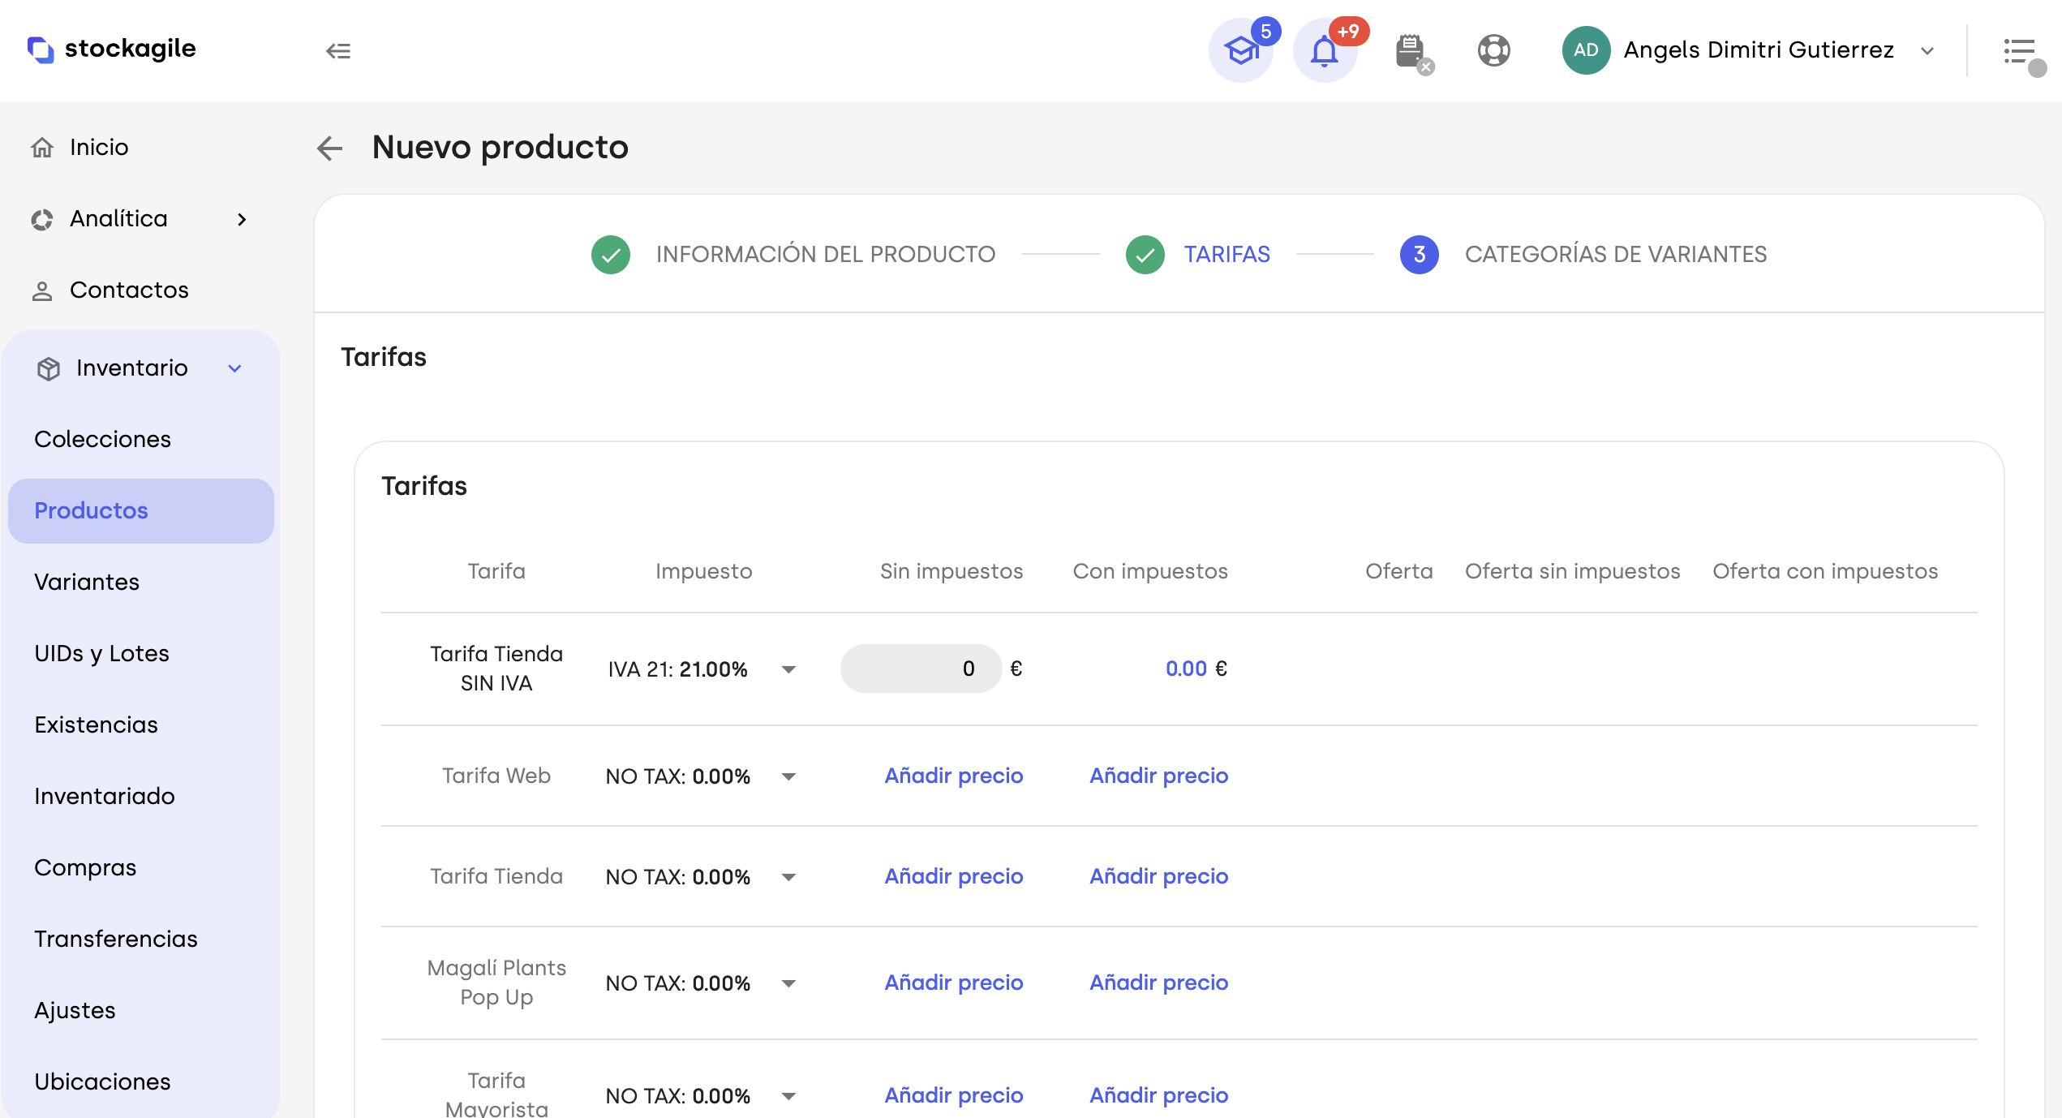This screenshot has height=1118, width=2062.
Task: Click the Analítica chart icon
Action: [42, 219]
